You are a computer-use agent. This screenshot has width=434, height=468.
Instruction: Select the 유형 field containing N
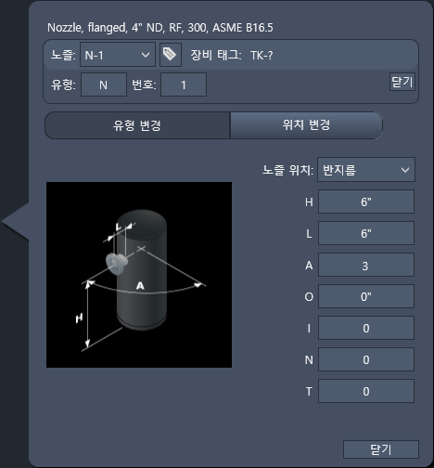[x=104, y=84]
